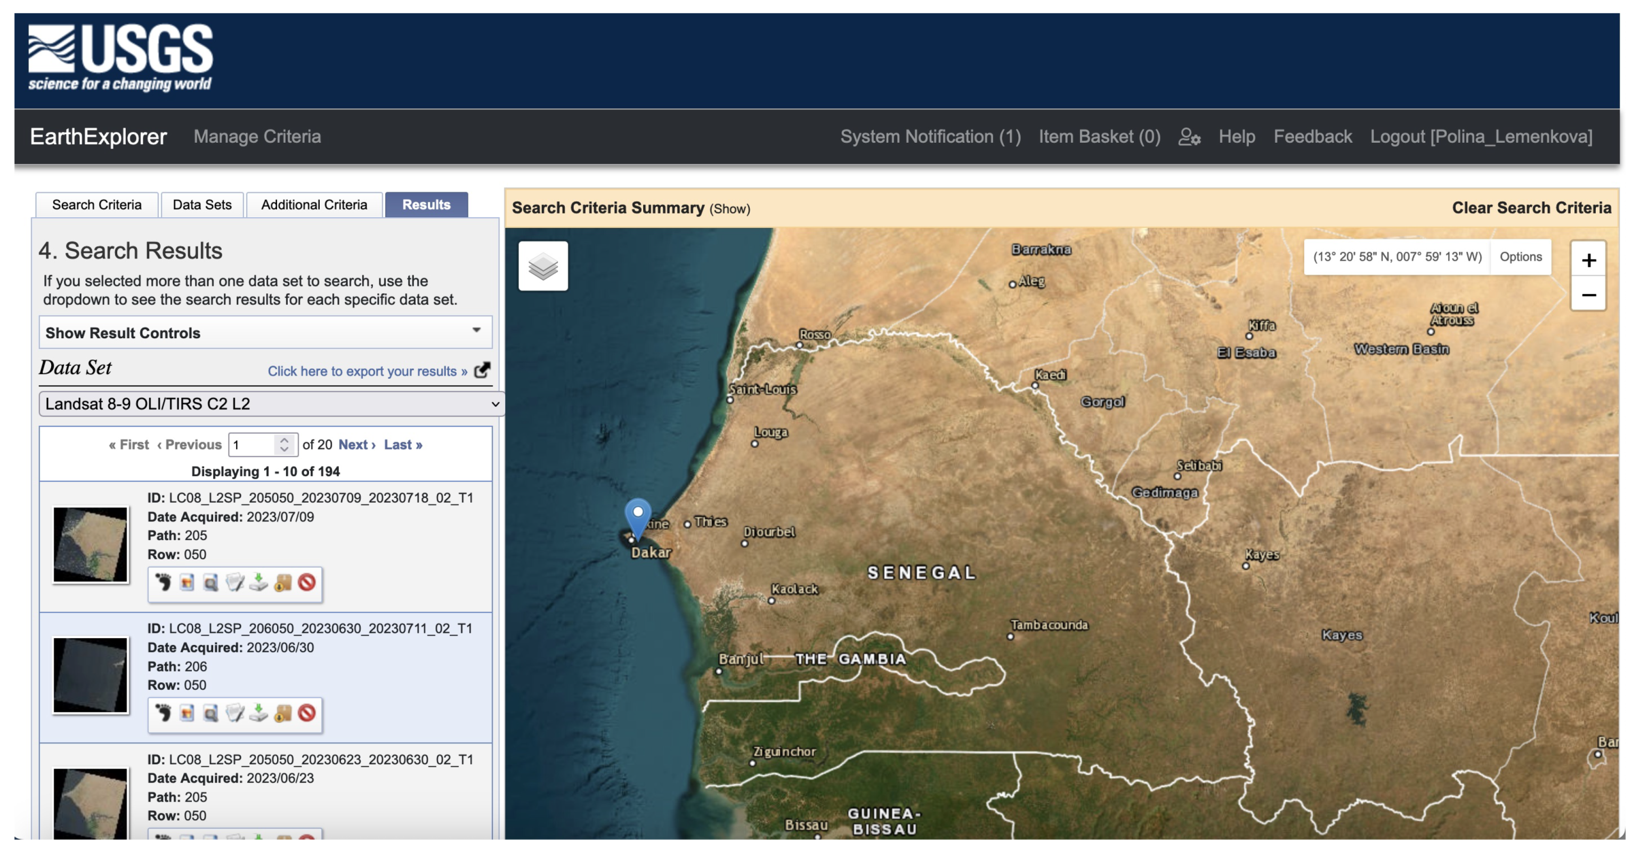Zoom out on the map
1632x849 pixels.
(1588, 295)
